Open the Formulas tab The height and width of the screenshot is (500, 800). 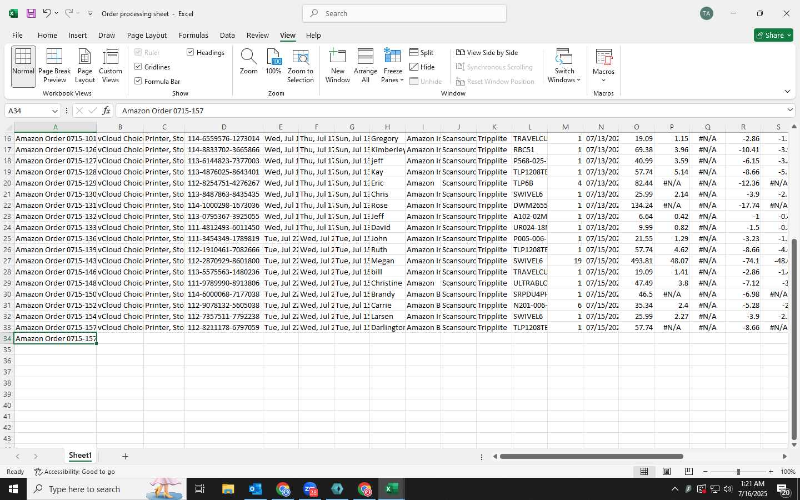coord(193,35)
